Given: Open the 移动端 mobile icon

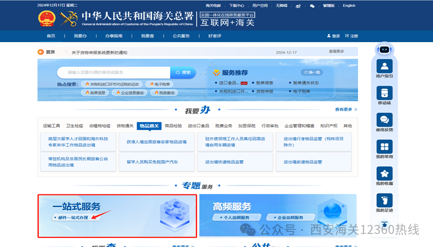Looking at the screenshot, I should pyautogui.click(x=384, y=93).
